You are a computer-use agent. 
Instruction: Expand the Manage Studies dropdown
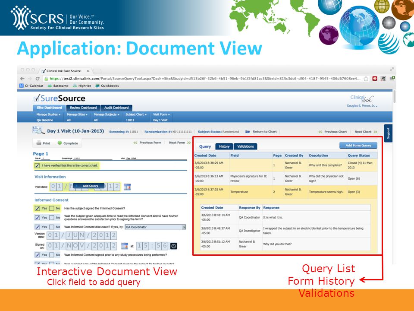tap(48, 114)
